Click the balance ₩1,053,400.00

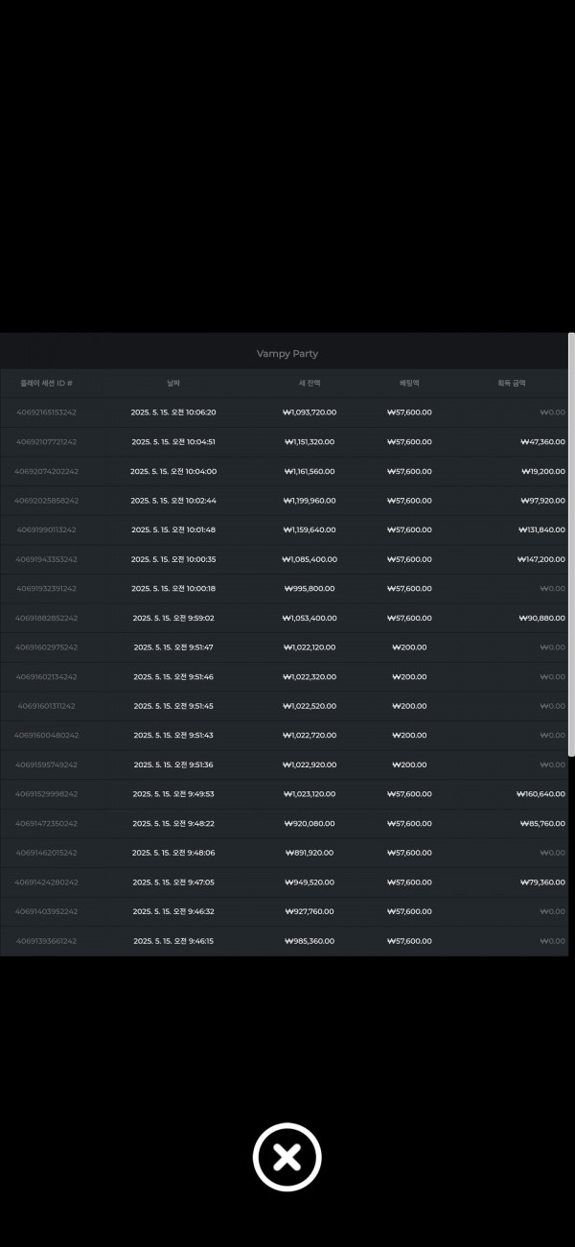(x=310, y=619)
